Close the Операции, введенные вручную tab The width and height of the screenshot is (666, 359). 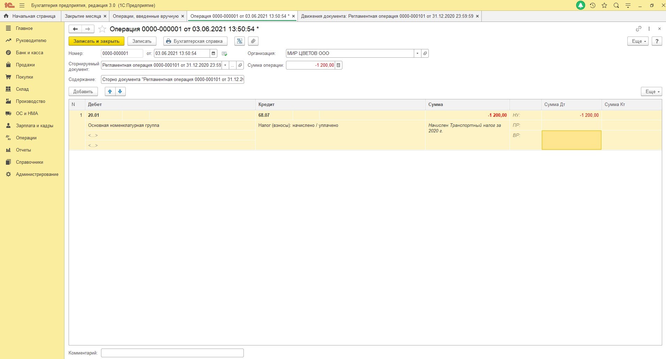(x=183, y=16)
